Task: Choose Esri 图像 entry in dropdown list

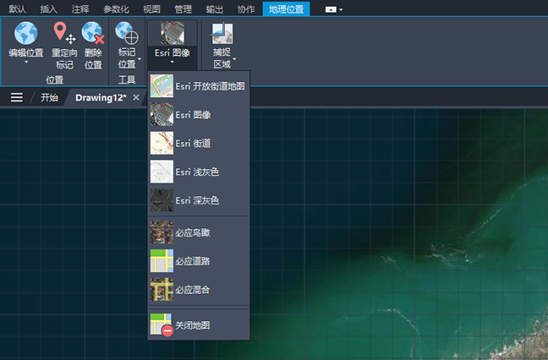Action: pyautogui.click(x=199, y=115)
